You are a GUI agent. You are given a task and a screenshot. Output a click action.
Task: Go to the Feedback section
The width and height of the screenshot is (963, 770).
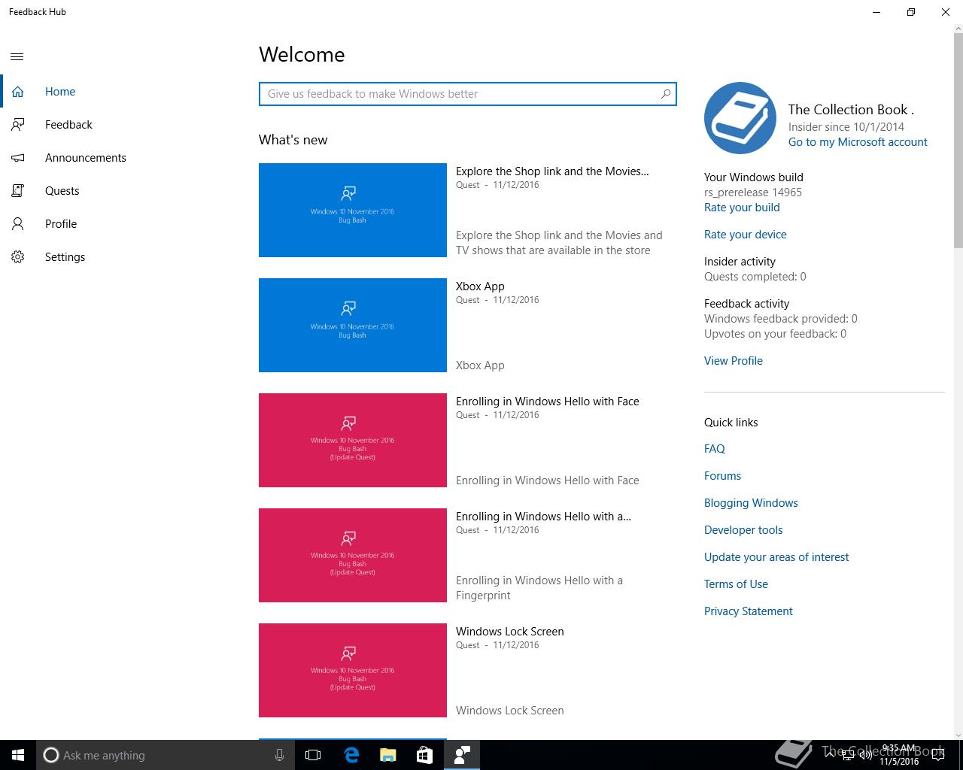68,125
